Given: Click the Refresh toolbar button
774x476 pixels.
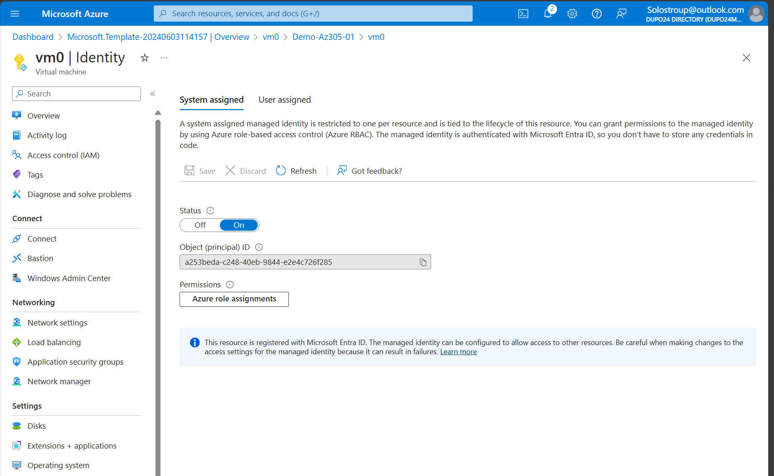Looking at the screenshot, I should click(296, 171).
